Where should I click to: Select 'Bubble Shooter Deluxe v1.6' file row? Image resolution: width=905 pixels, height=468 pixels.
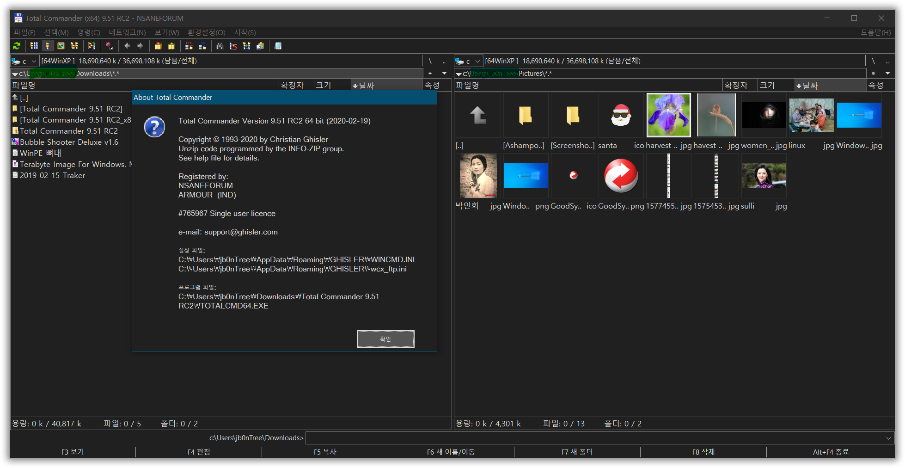(69, 142)
